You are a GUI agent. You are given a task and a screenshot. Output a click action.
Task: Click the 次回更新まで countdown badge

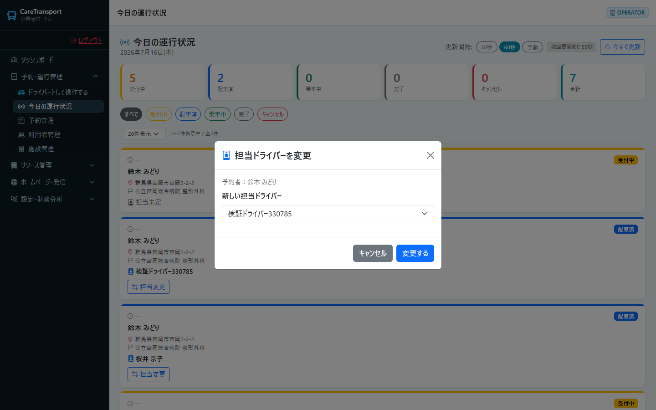pos(572,47)
